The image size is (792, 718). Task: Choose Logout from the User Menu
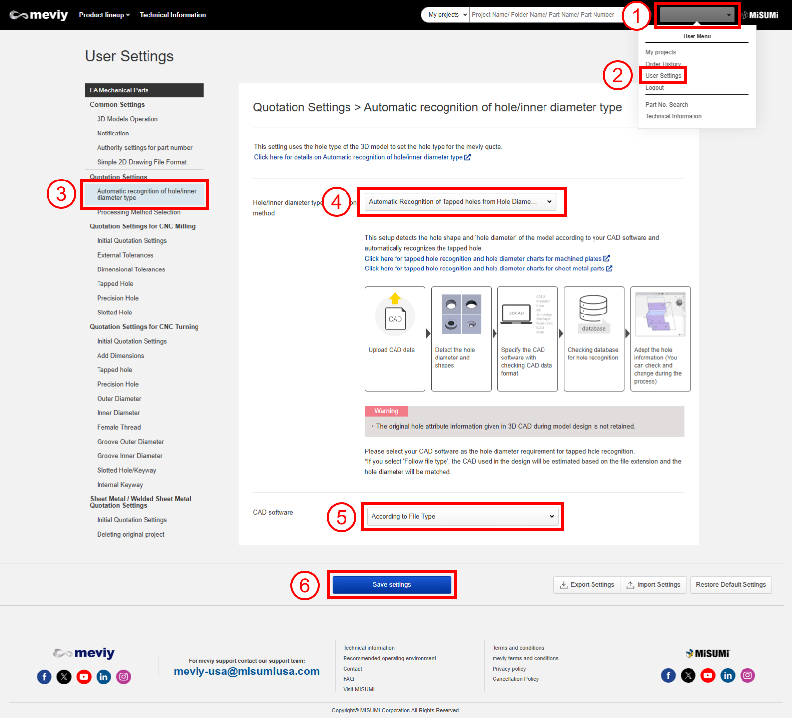click(x=654, y=88)
